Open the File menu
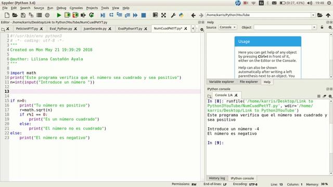 point(5,8)
